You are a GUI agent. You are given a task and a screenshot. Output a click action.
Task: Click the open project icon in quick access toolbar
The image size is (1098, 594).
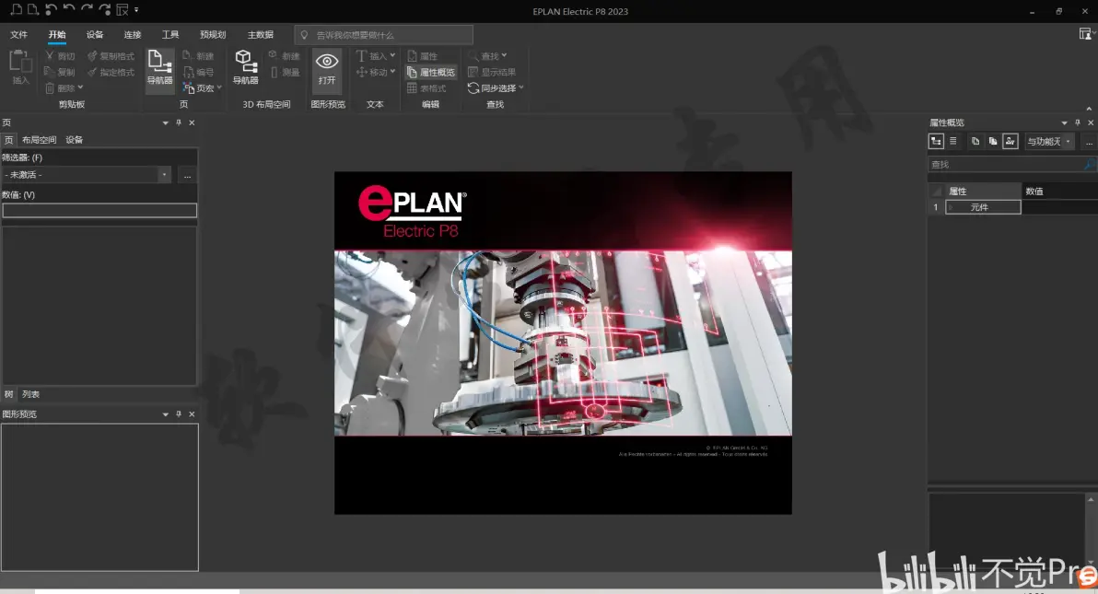32,10
